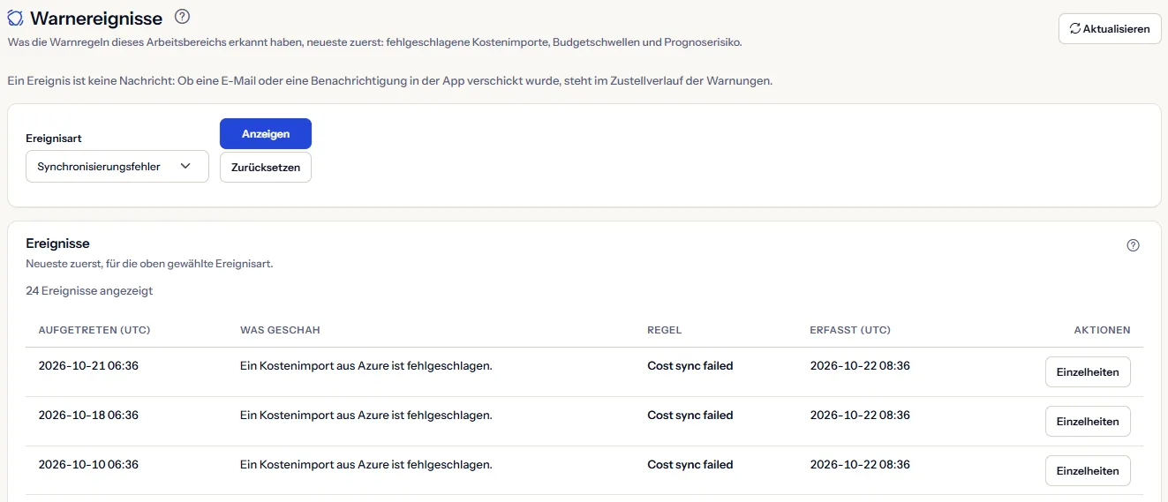
Task: Click Erfasst time in the 2026-10-18 row
Action: coord(860,415)
